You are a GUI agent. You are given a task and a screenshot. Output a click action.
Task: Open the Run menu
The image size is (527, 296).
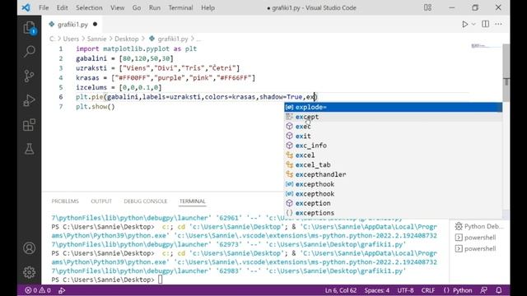point(155,7)
